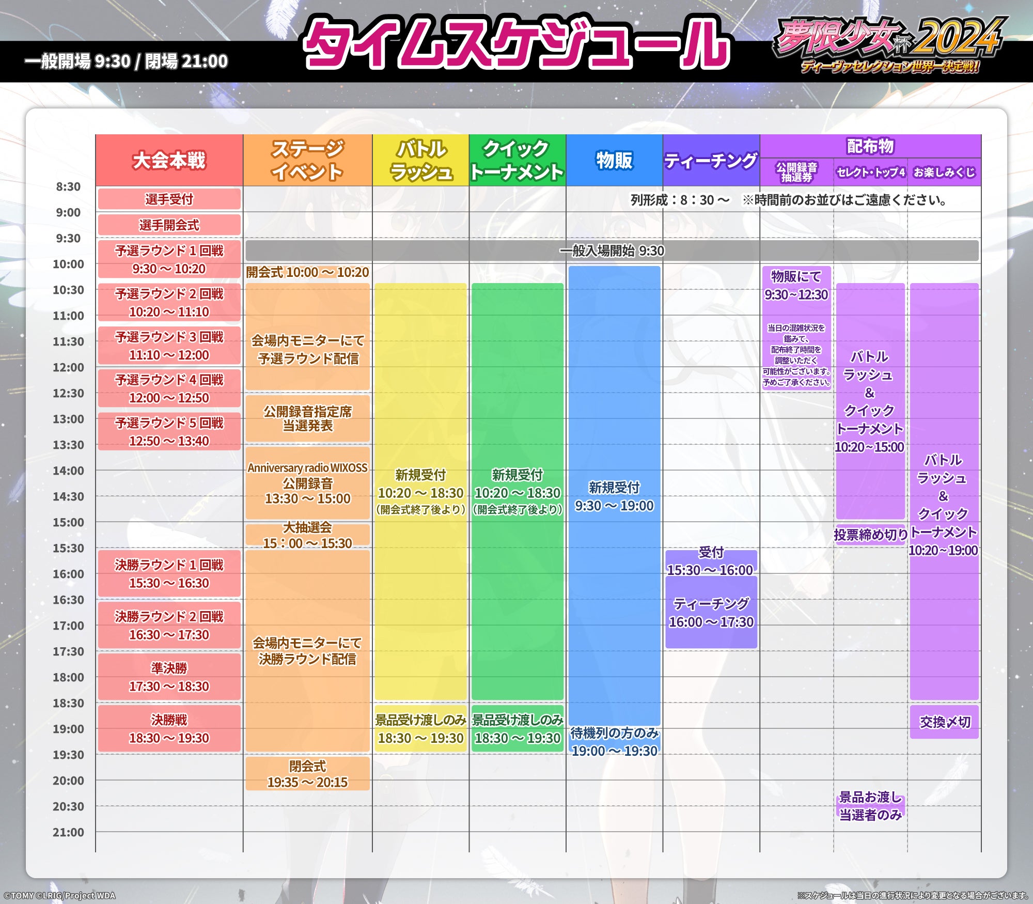Click the 予選ラウンド3回戦 block
The height and width of the screenshot is (904, 1033).
pos(169,346)
